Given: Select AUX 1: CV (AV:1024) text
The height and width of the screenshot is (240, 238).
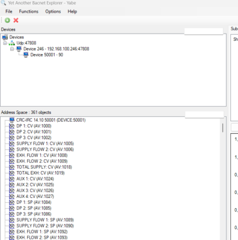Looking at the screenshot, I should click(x=35, y=179).
